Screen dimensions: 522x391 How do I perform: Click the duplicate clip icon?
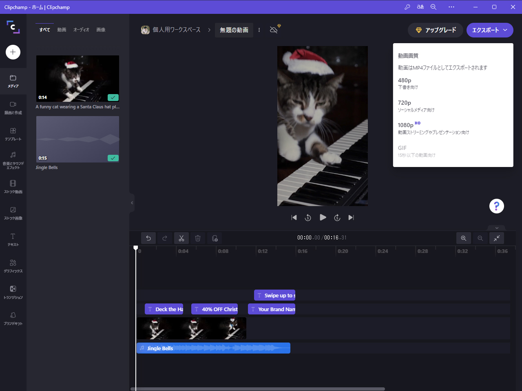215,238
